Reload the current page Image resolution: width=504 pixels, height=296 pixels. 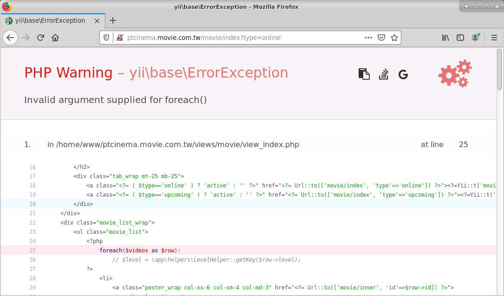pos(40,38)
